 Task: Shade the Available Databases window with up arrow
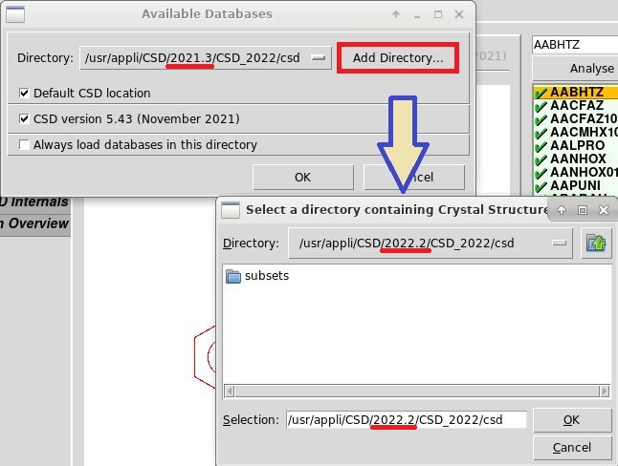click(x=396, y=14)
